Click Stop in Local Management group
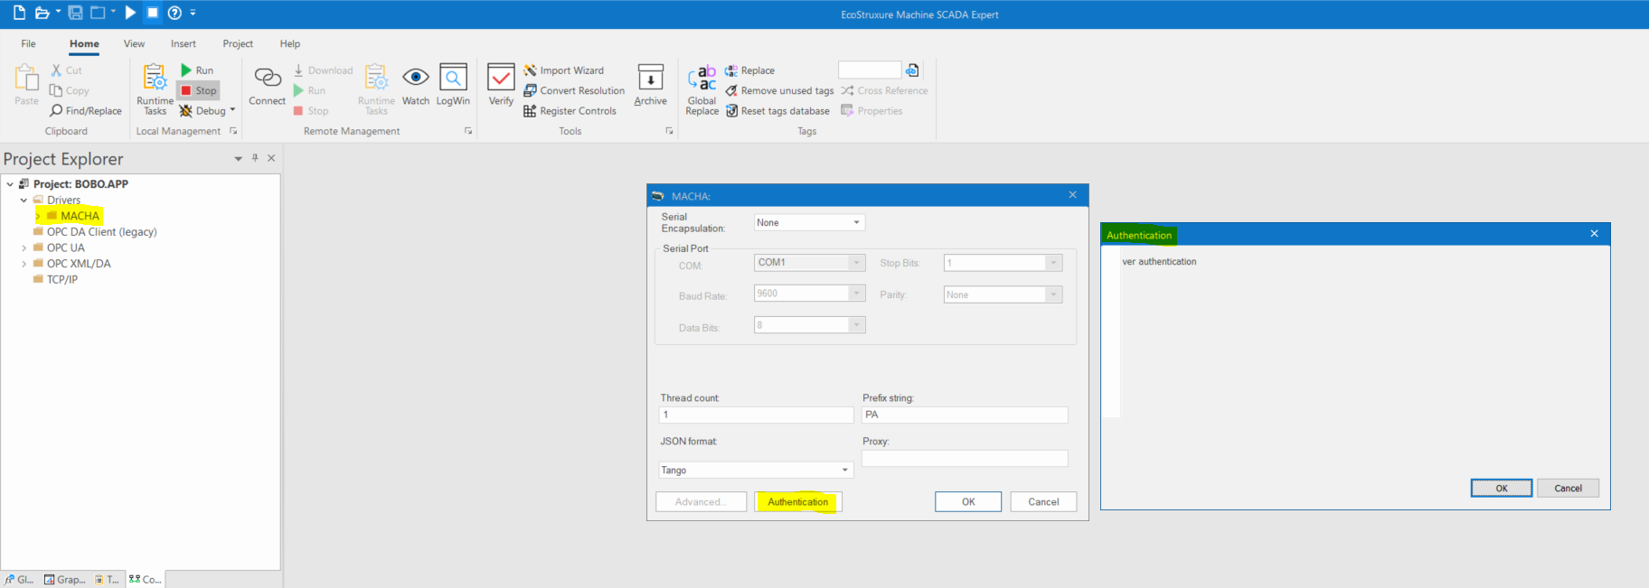Viewport: 1649px width, 588px height. coord(198,90)
